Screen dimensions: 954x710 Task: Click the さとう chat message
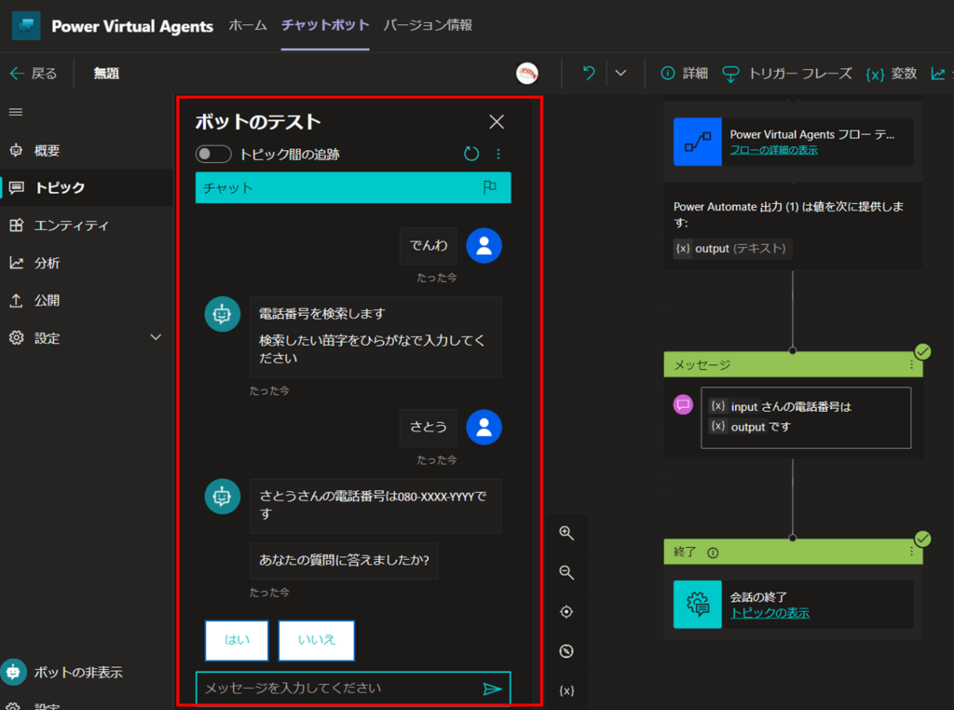point(429,427)
